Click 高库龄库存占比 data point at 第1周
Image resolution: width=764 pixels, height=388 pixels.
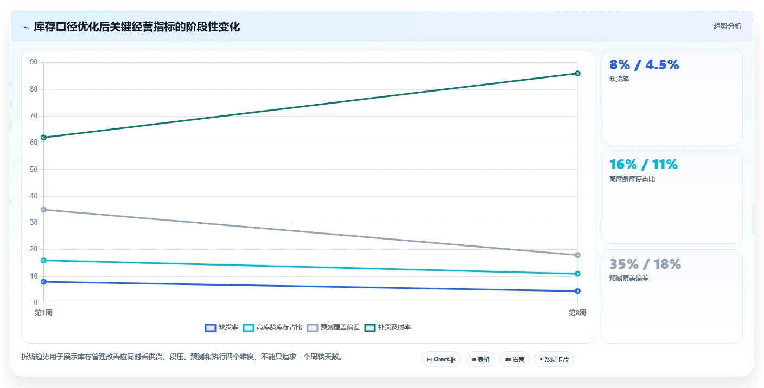[x=43, y=260]
